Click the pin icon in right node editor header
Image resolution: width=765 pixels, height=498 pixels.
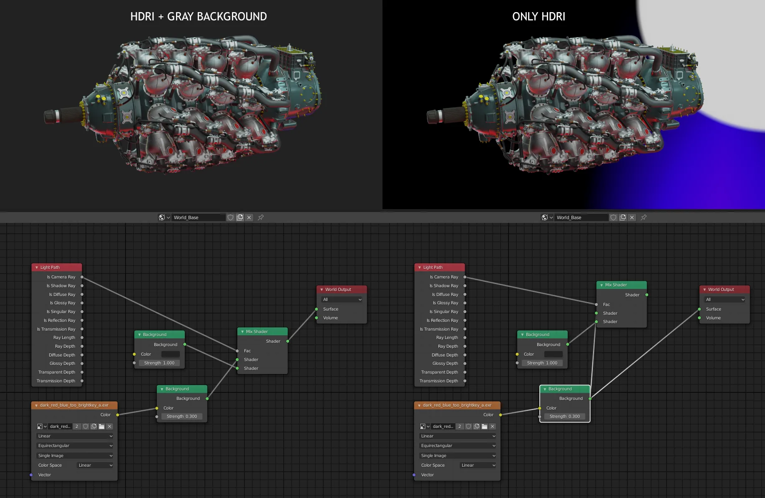644,217
